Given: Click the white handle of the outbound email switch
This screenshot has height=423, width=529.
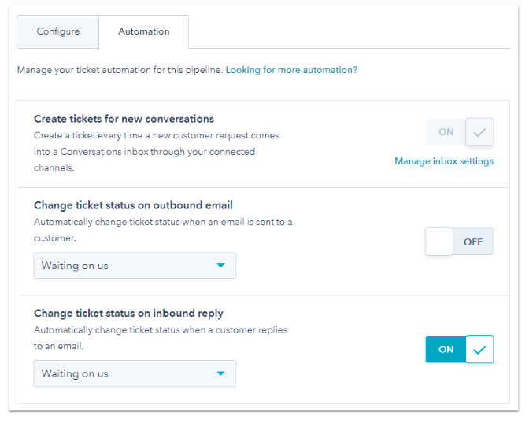Looking at the screenshot, I should pyautogui.click(x=439, y=241).
